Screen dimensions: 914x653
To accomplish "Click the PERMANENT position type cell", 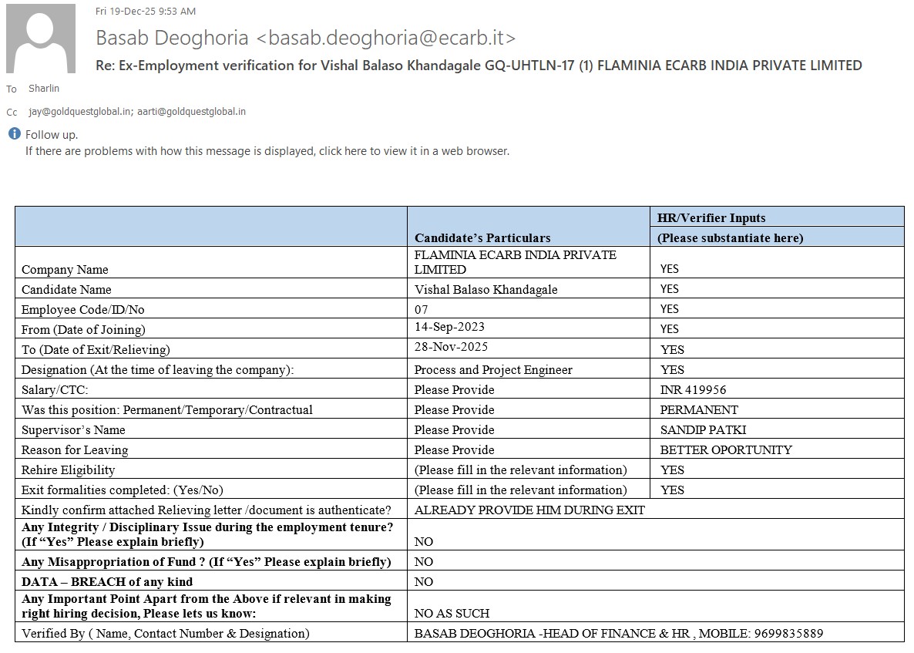I will (698, 410).
